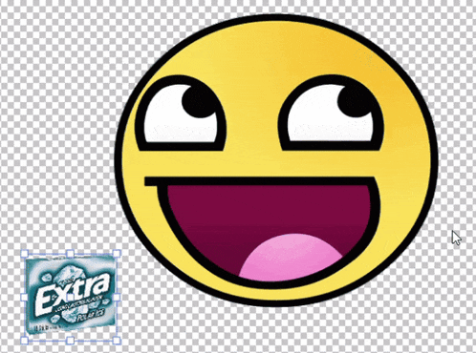Click the bottom-middle transform handle of gum image
This screenshot has width=476, height=353.
pyautogui.click(x=71, y=341)
